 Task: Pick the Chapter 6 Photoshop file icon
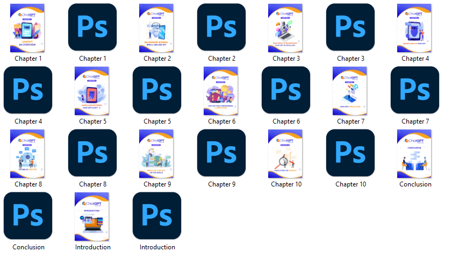point(286,90)
